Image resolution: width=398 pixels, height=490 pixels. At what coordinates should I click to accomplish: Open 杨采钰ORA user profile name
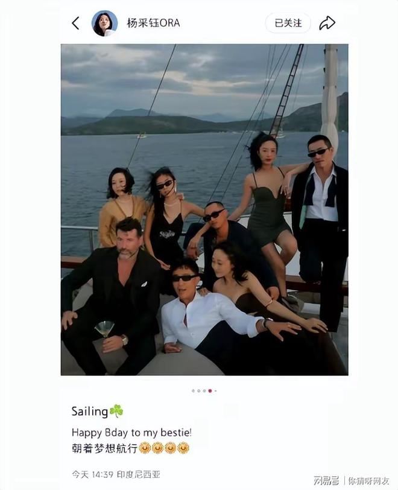click(x=153, y=23)
